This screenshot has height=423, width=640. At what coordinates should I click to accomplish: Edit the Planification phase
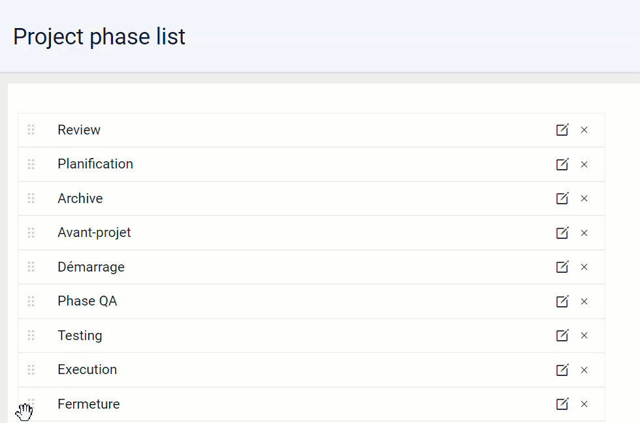tap(562, 164)
